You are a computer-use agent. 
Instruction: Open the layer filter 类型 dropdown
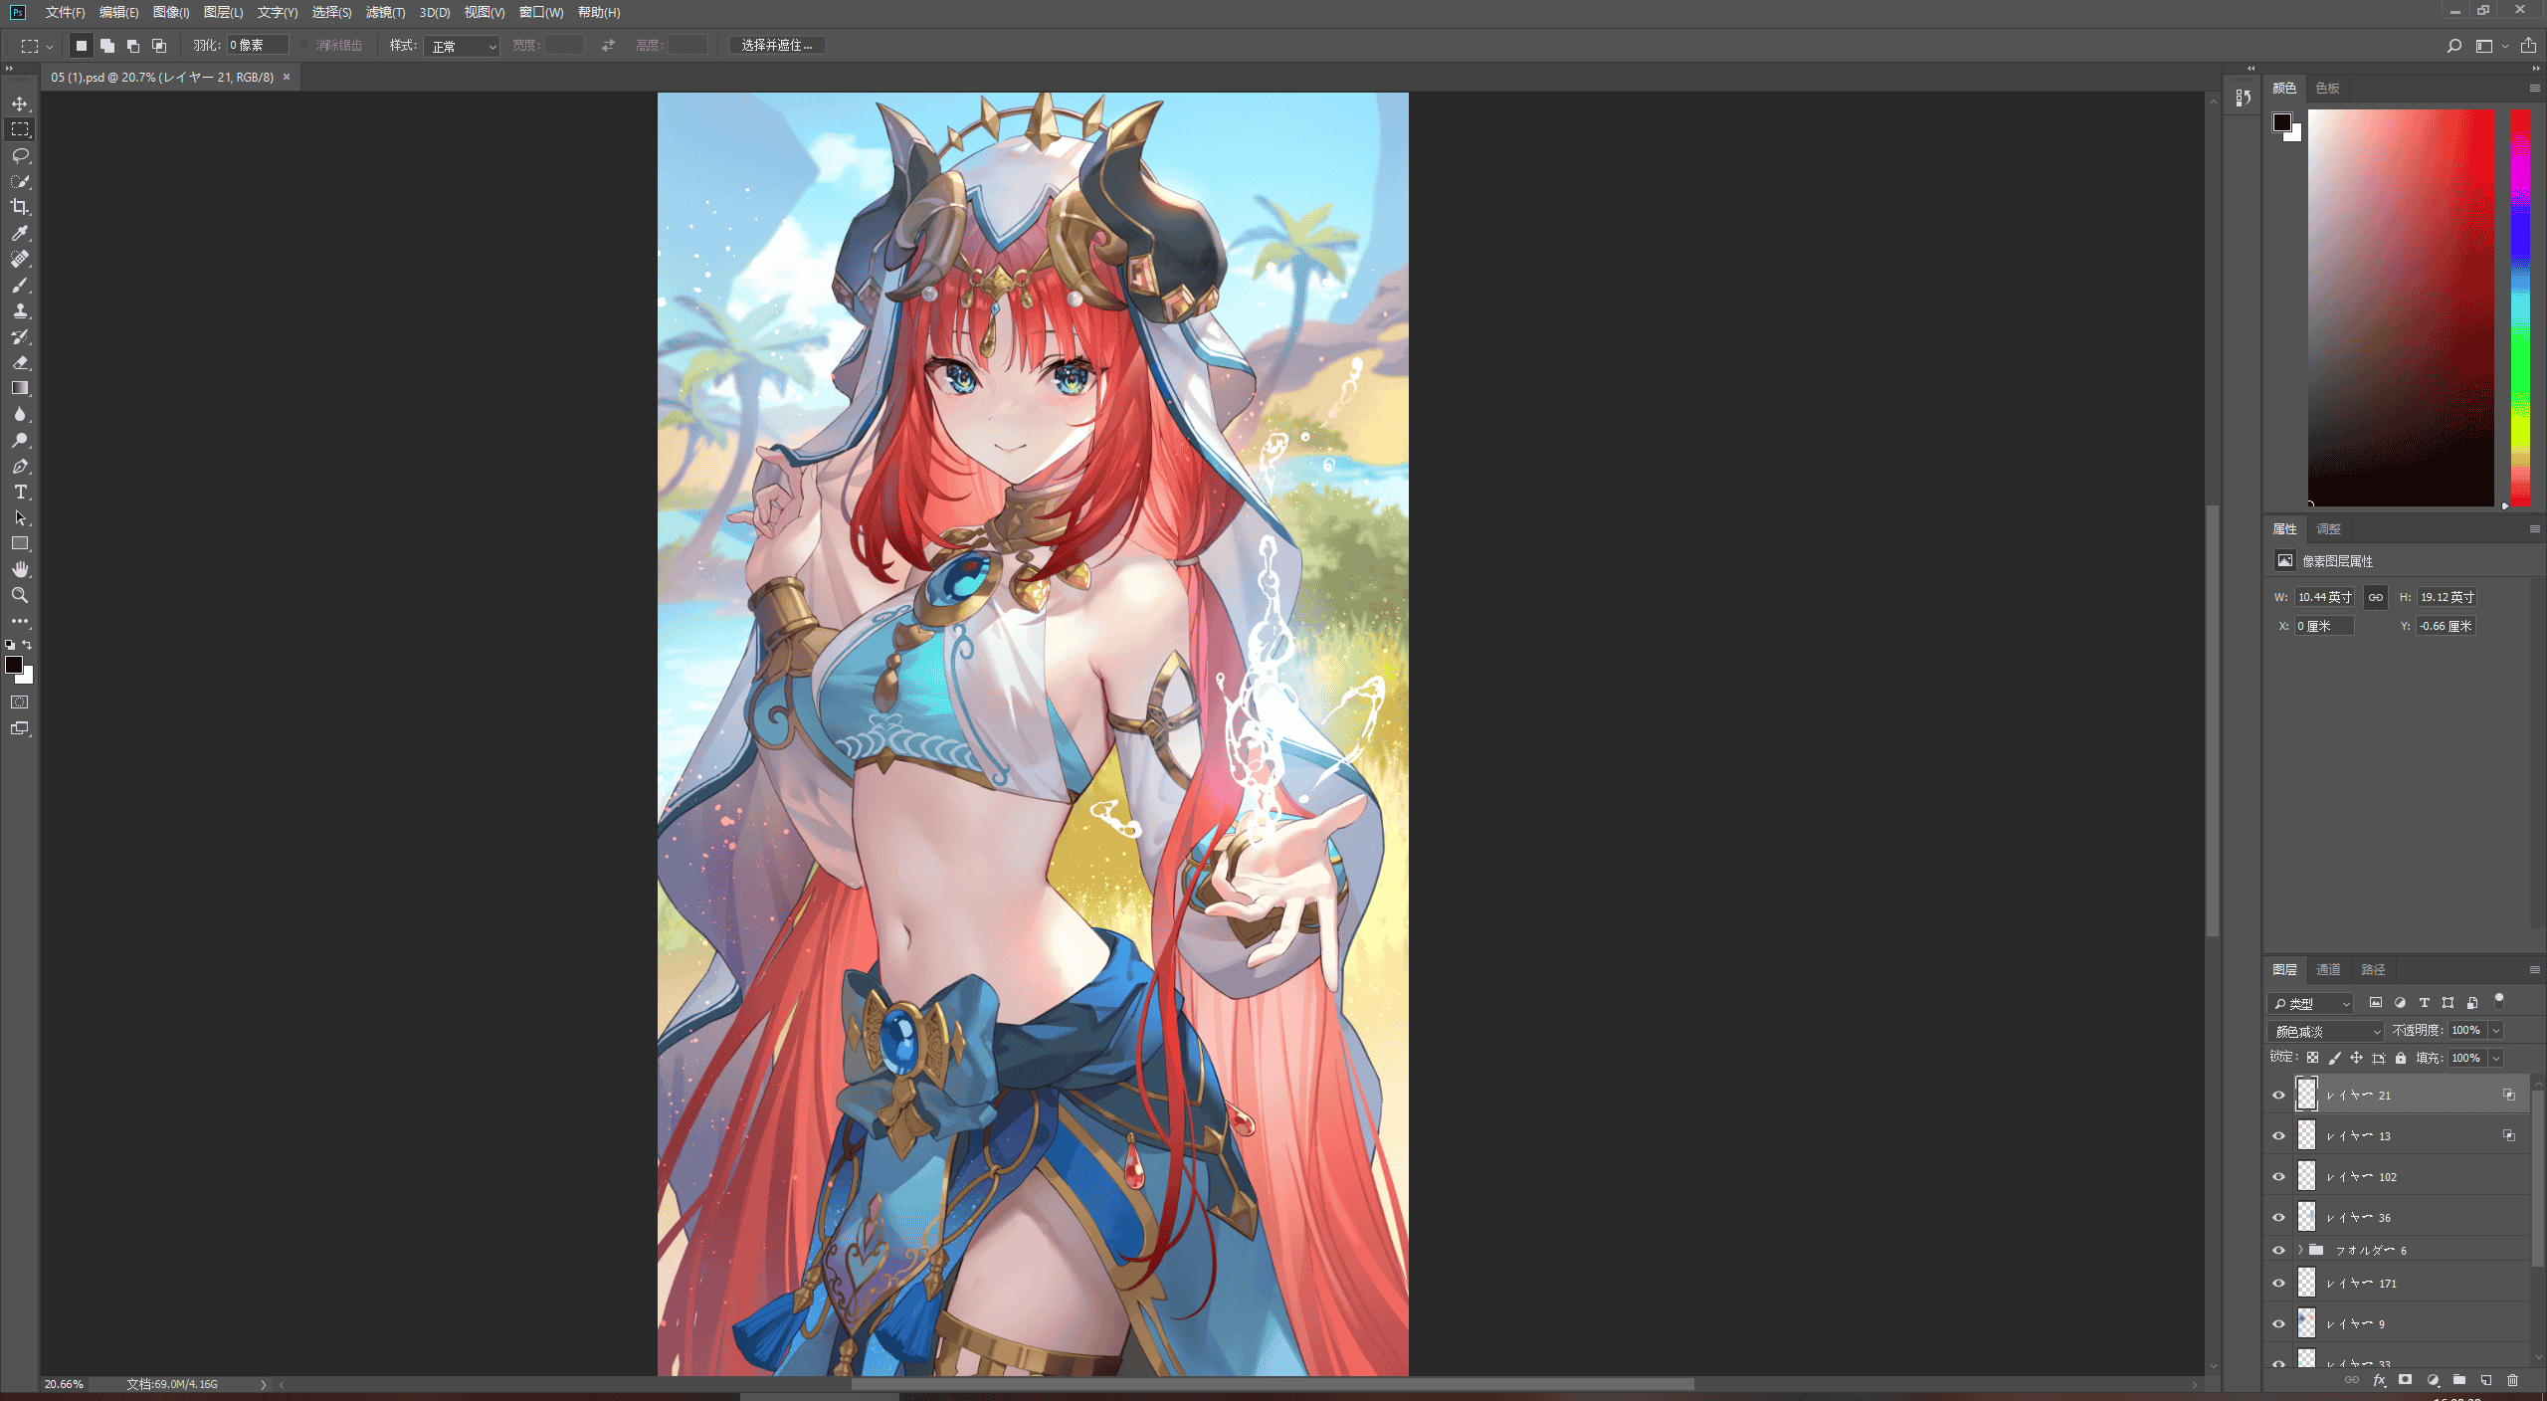[x=2310, y=1003]
